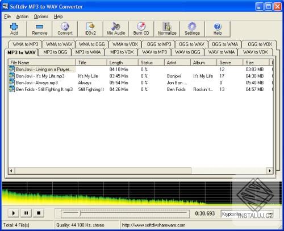The width and height of the screenshot is (284, 231).
Task: Switch to the WAV to WMA tab
Action: pos(222,52)
